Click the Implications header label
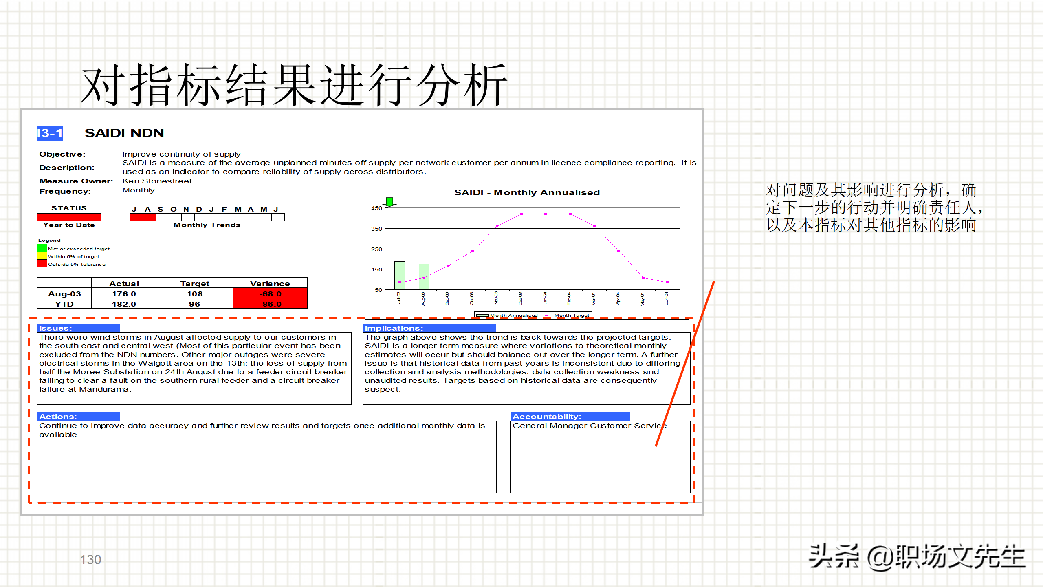Image resolution: width=1043 pixels, height=587 pixels. point(394,328)
